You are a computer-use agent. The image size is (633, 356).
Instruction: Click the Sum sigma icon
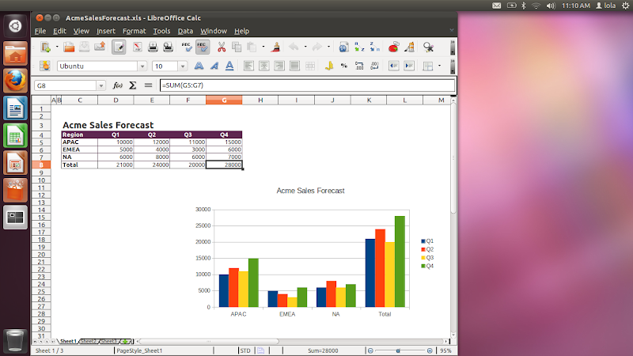pos(133,85)
